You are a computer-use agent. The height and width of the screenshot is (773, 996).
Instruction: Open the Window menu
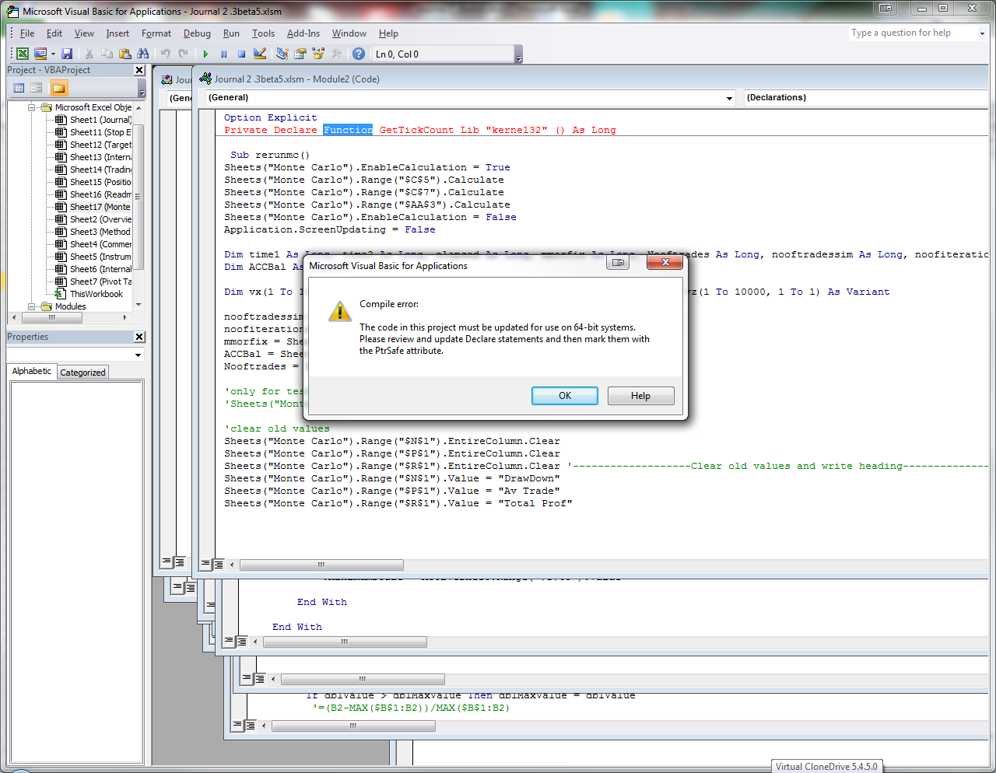[x=349, y=33]
